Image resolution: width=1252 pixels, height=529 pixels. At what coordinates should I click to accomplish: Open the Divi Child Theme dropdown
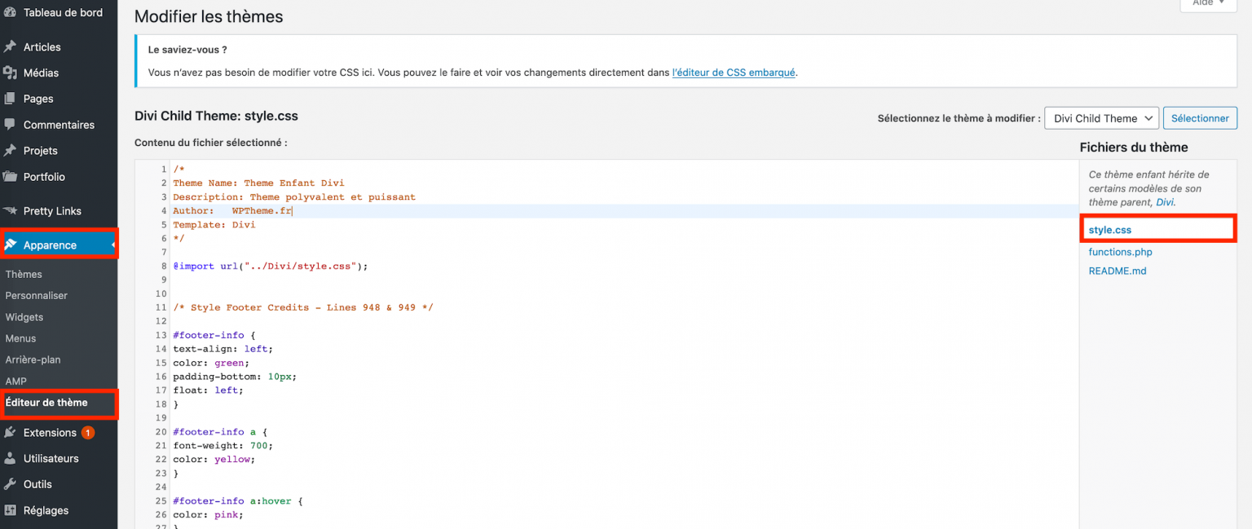coord(1101,117)
